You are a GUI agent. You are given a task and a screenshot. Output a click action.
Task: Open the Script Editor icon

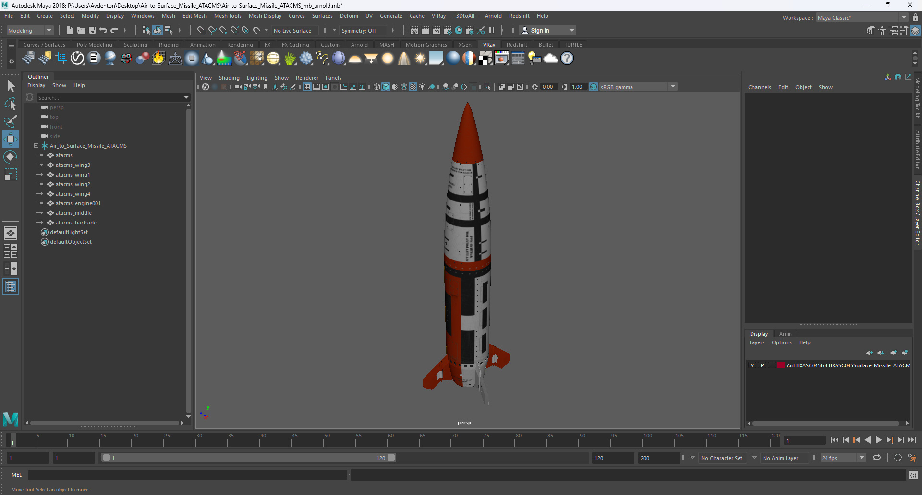point(913,475)
